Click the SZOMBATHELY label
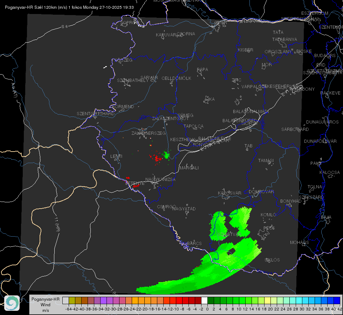Screen dimensions: 343x315 coord(132,80)
